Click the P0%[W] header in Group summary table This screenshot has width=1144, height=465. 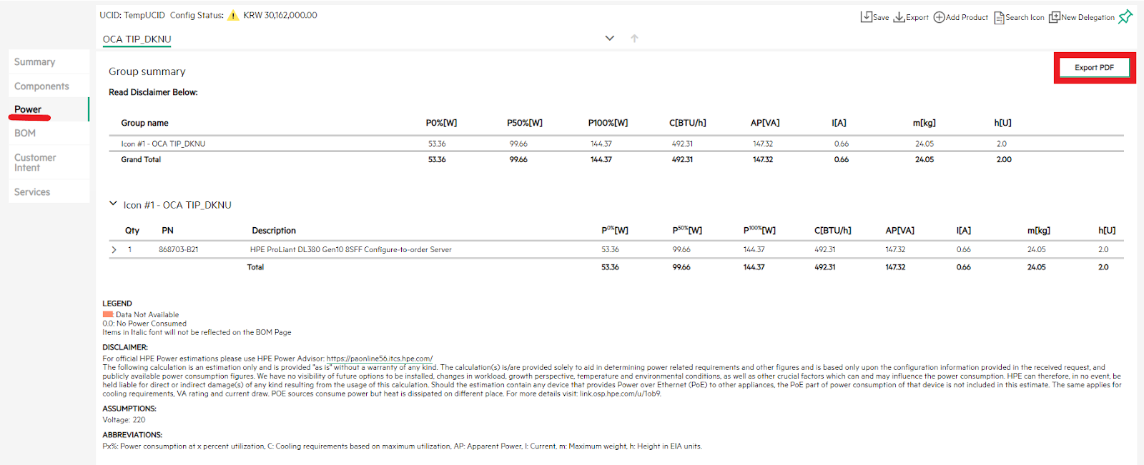tap(441, 123)
